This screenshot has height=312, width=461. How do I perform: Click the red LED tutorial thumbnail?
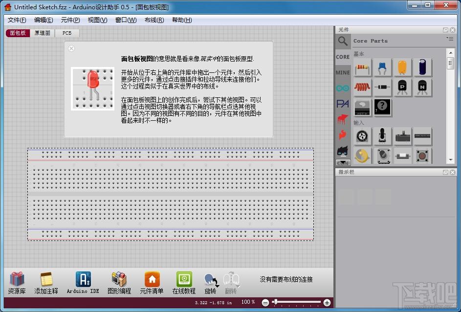click(92, 89)
